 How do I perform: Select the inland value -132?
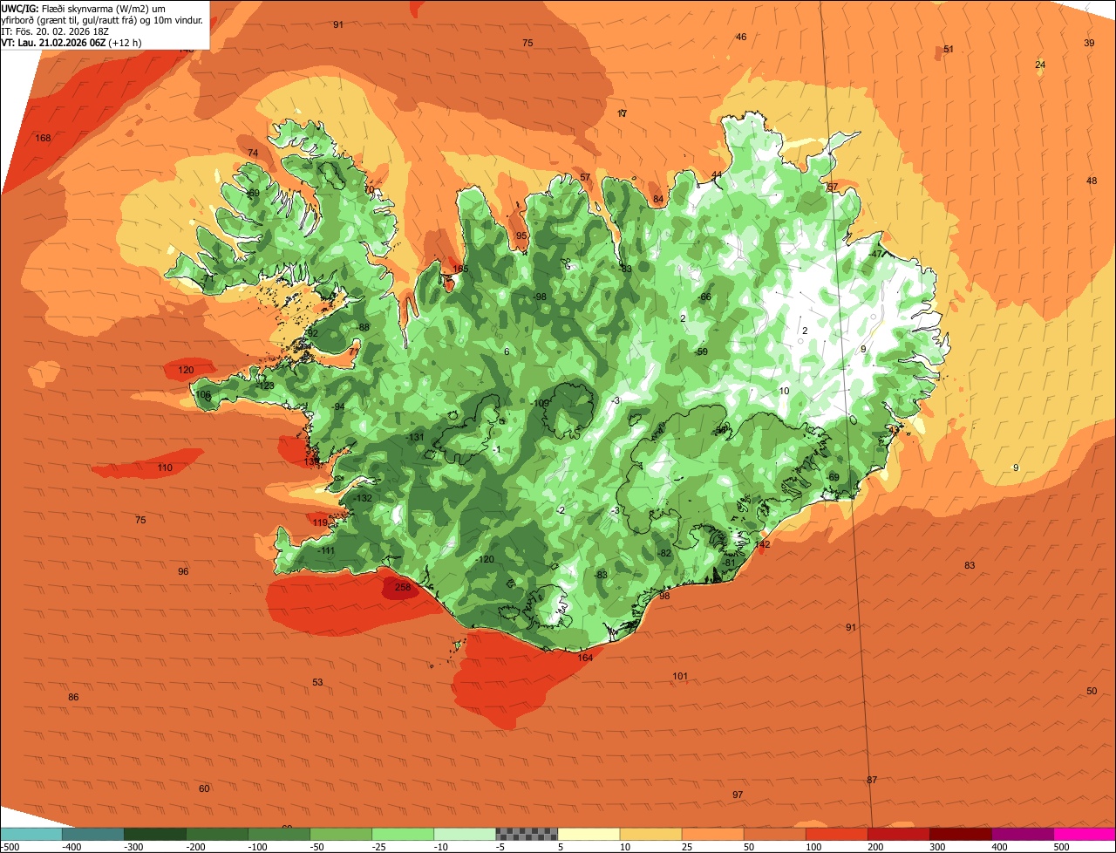(x=363, y=498)
